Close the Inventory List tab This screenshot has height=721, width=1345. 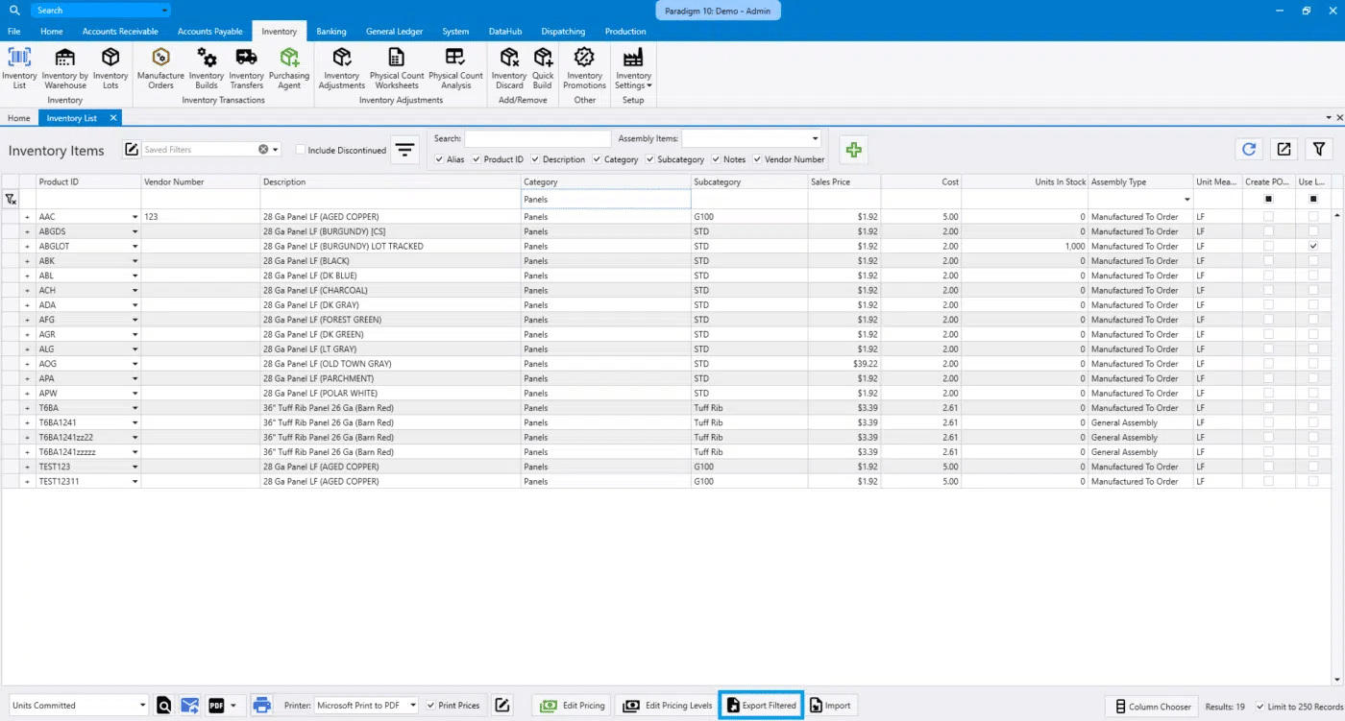tap(112, 118)
